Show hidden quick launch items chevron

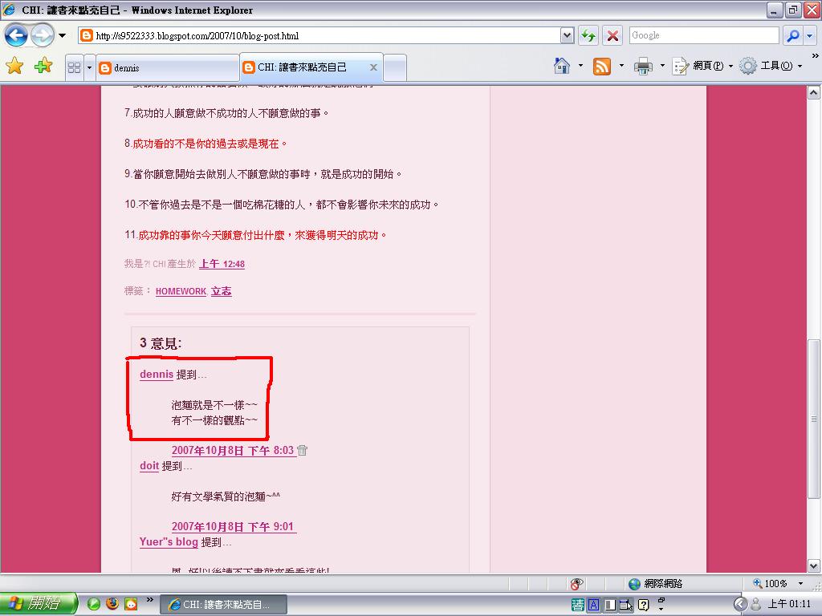149,600
